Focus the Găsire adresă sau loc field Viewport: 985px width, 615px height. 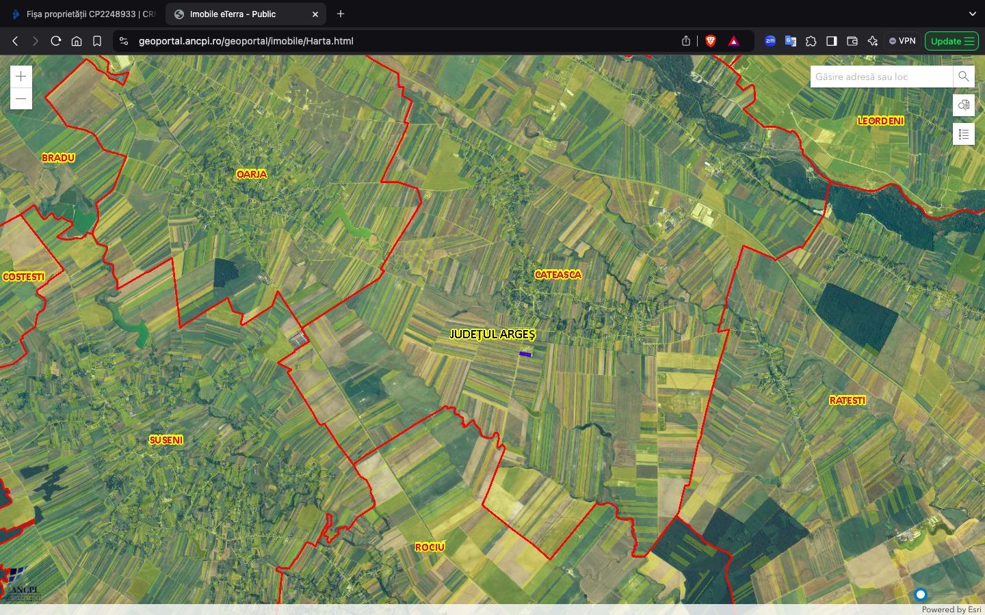tap(880, 77)
